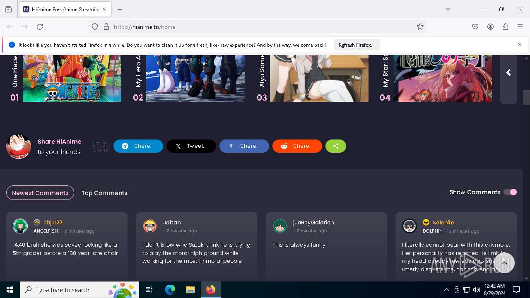The height and width of the screenshot is (298, 530).
Task: Click Jabab's Naruto avatar
Action: point(150,226)
